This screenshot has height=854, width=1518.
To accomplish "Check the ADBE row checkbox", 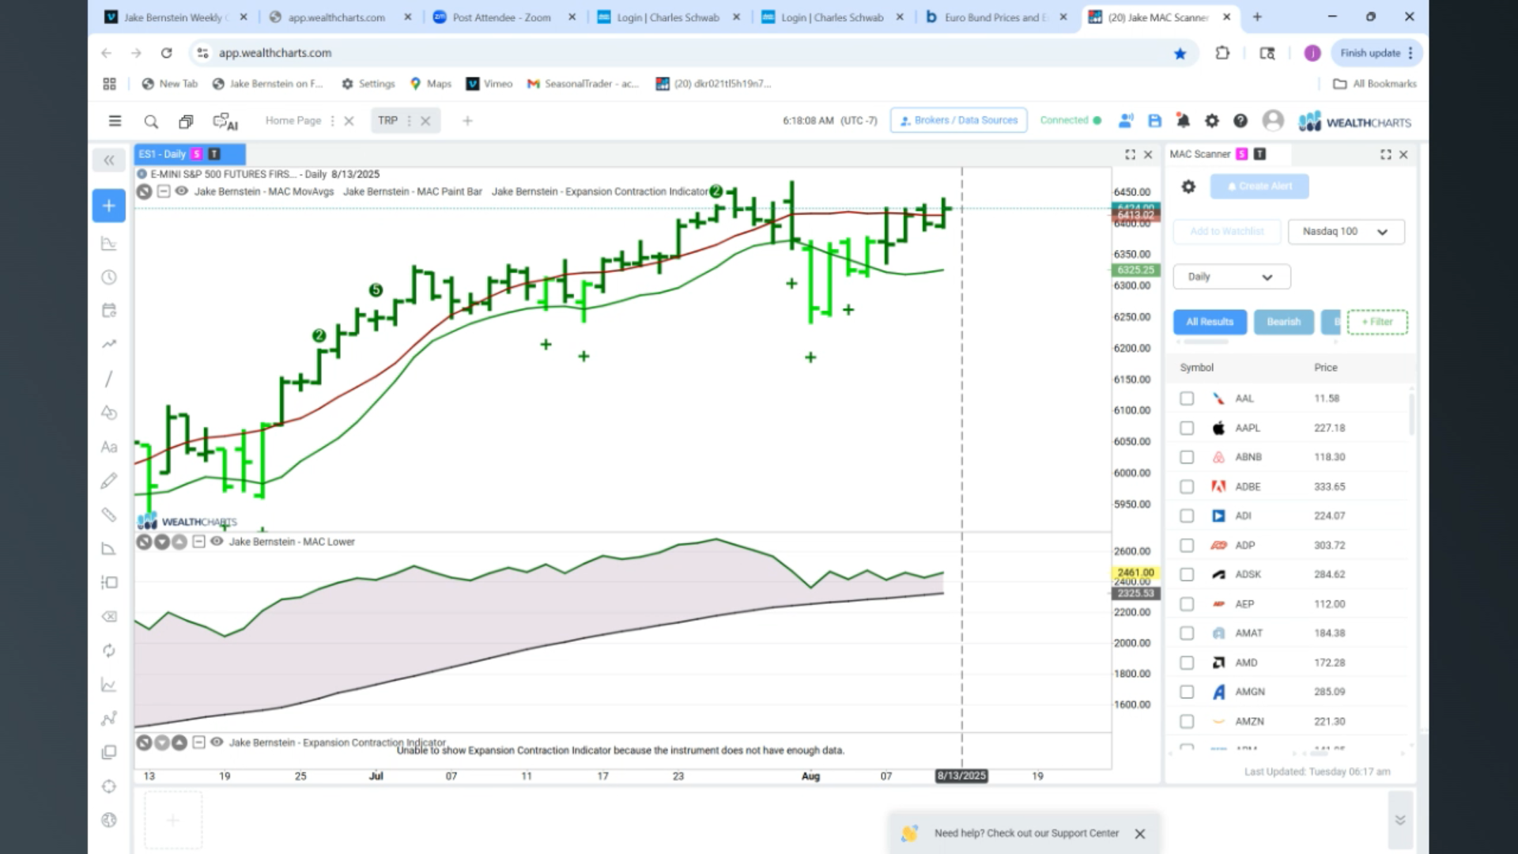I will click(x=1187, y=486).
